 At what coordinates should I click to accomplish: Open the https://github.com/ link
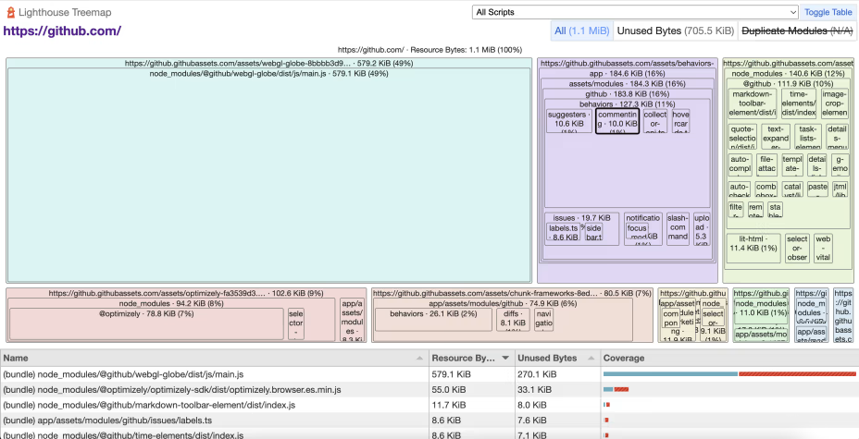(62, 30)
